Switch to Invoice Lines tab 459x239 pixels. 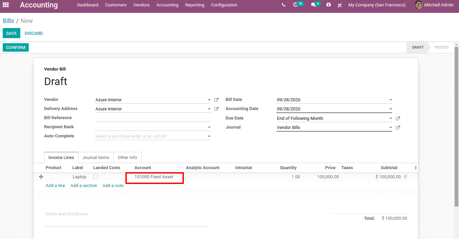[x=61, y=158]
